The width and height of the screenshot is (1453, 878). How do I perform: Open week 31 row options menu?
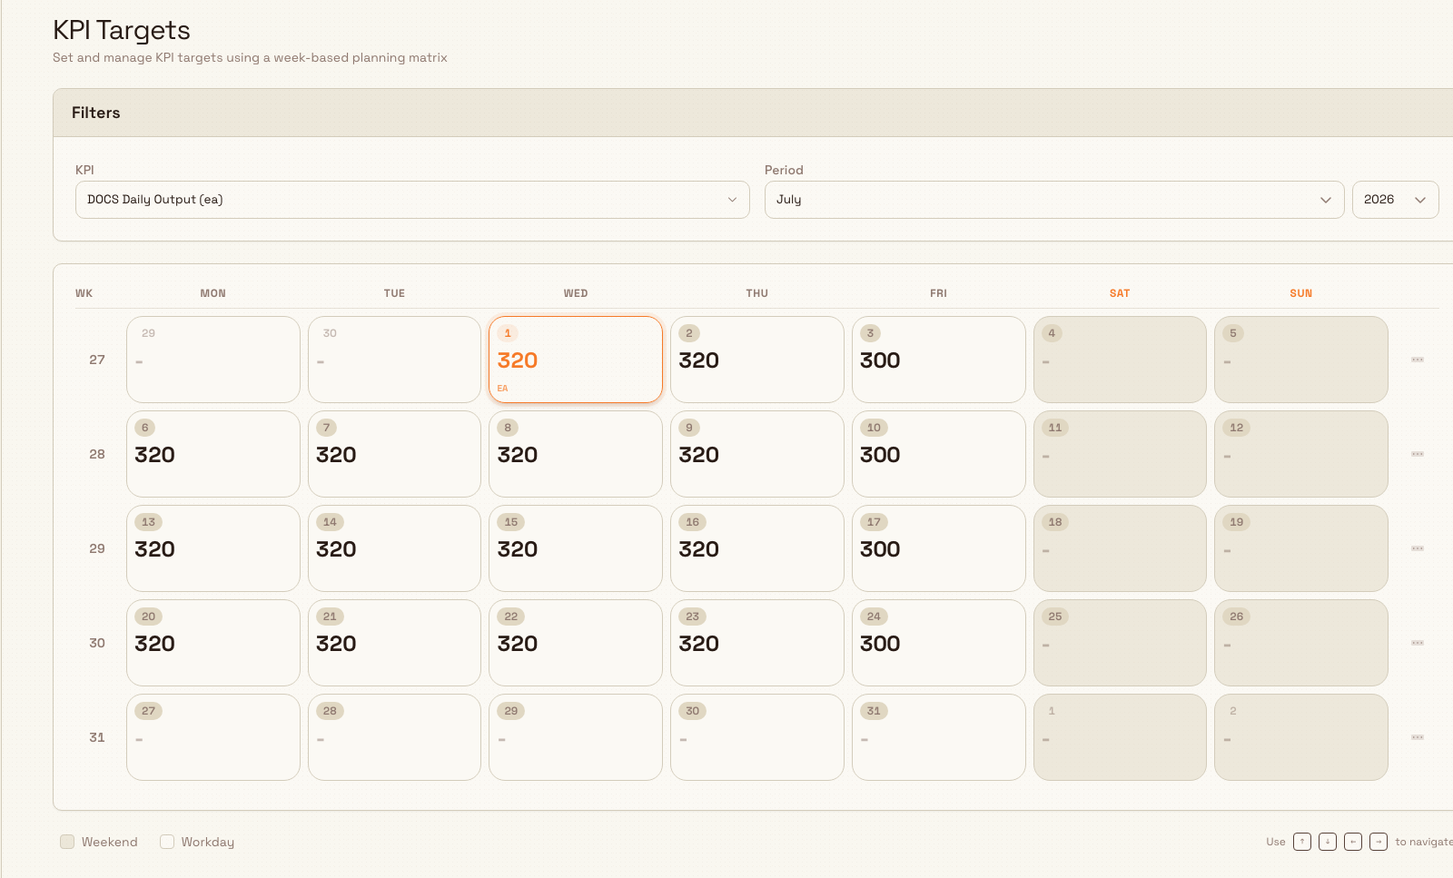pyautogui.click(x=1417, y=737)
